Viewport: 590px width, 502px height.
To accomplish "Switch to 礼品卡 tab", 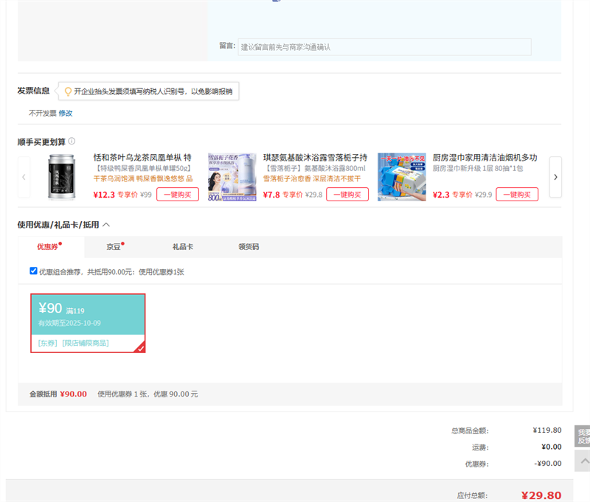I will point(182,247).
